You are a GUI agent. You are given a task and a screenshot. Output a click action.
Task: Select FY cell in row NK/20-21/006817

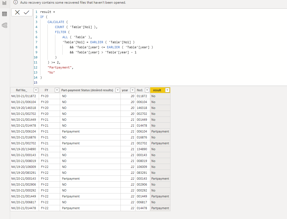click(x=49, y=202)
